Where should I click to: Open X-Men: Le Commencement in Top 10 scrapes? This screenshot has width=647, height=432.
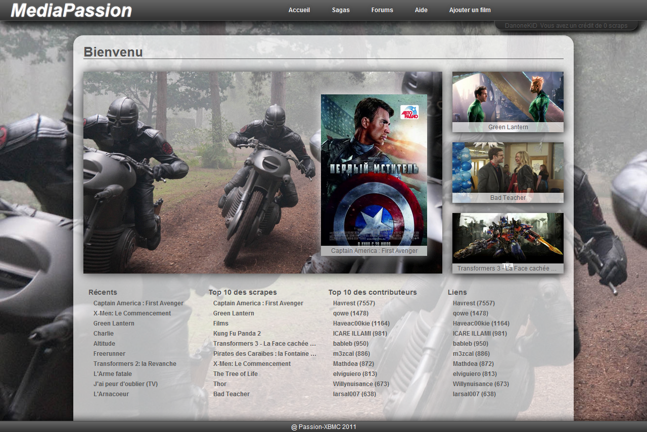click(x=252, y=364)
